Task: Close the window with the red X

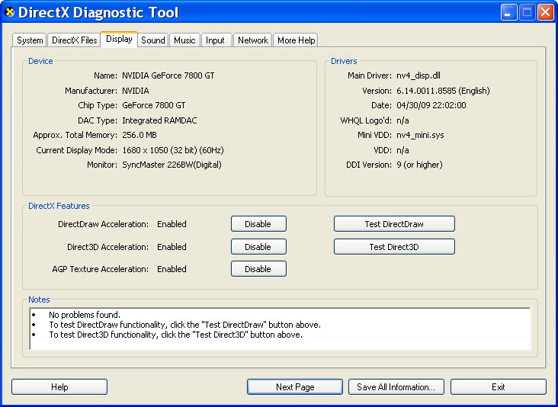Action: (546, 12)
